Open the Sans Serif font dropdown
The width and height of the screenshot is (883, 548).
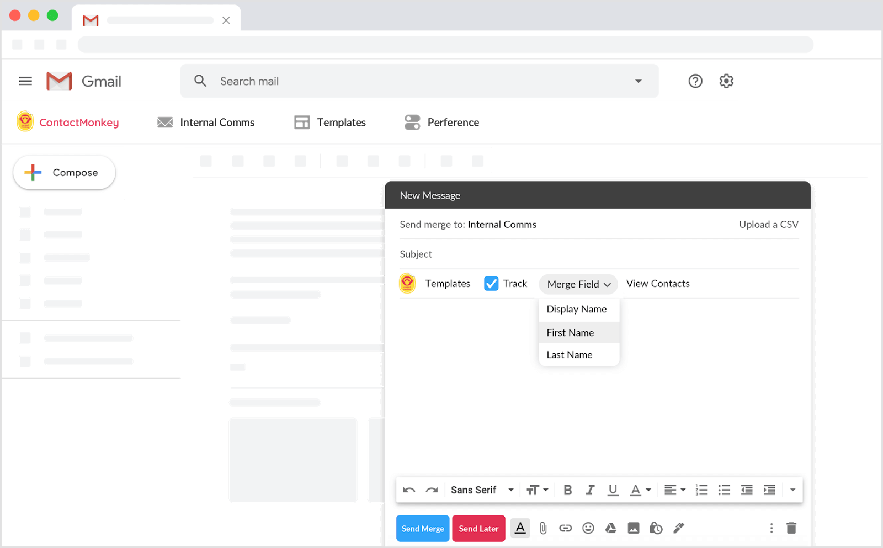[482, 490]
